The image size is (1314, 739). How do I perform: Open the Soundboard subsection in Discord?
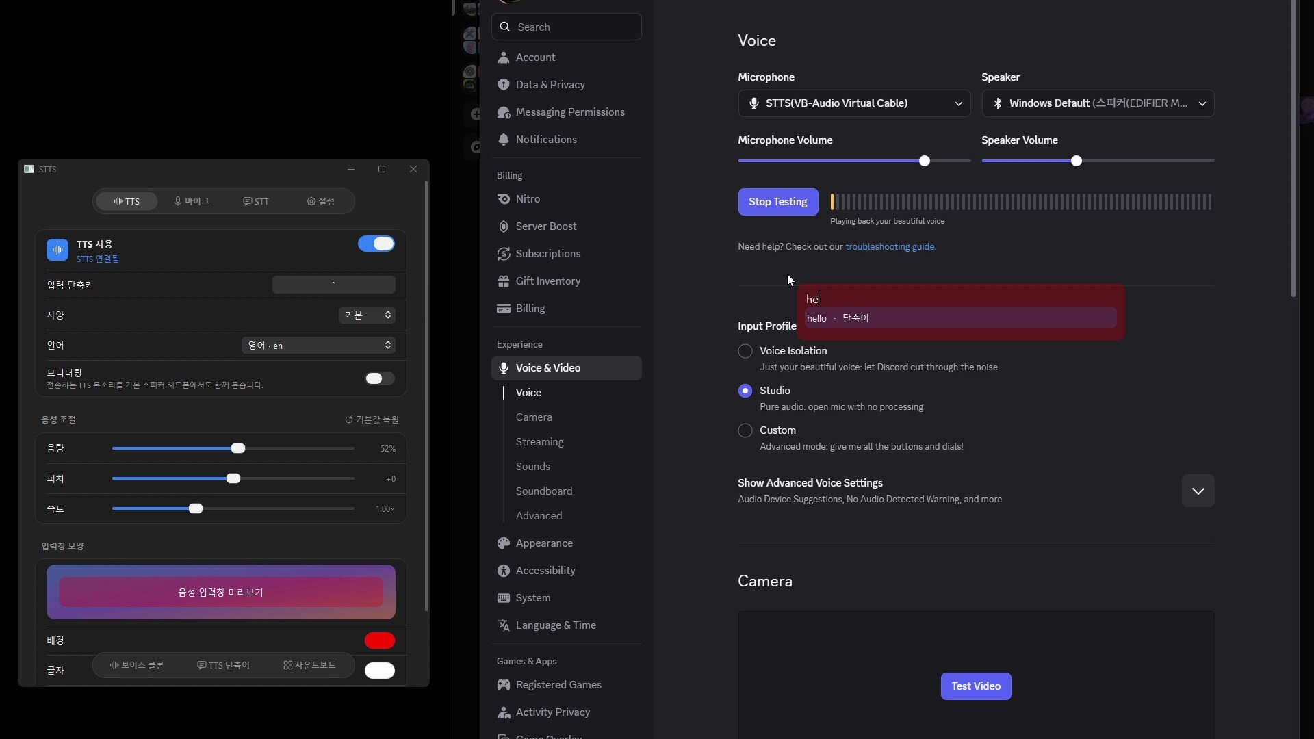(x=544, y=491)
